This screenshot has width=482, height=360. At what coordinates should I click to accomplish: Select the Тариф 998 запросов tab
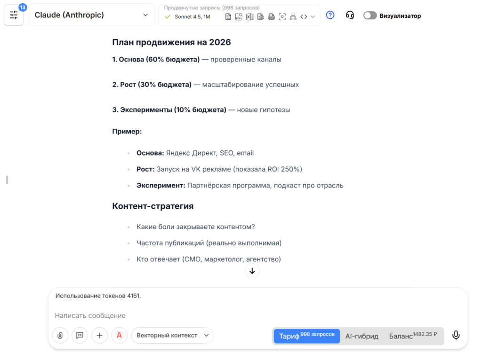[306, 336]
